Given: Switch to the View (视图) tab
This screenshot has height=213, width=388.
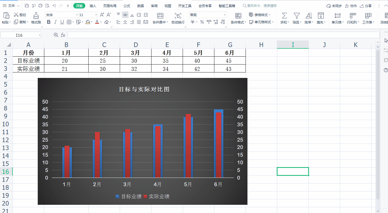Looking at the screenshot, I should [x=168, y=6].
